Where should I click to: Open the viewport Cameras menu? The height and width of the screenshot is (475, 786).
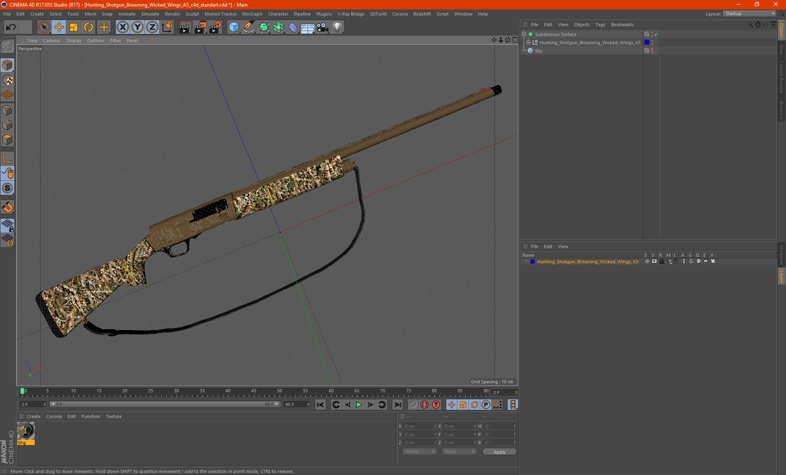(52, 41)
